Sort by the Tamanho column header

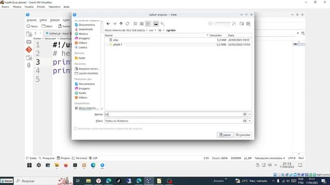tap(216, 35)
